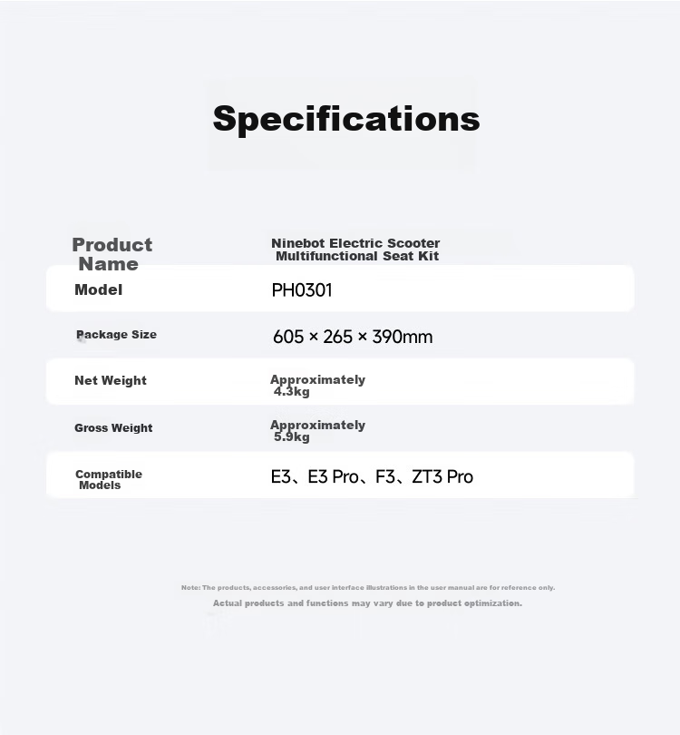Select the Compatible Models label

coord(109,479)
